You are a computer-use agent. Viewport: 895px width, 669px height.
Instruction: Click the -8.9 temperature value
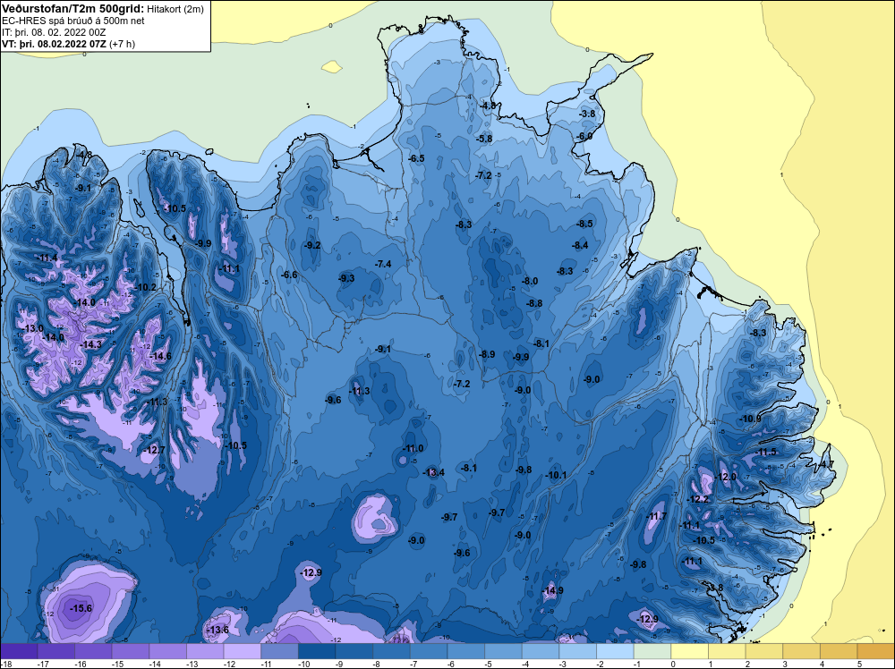486,354
